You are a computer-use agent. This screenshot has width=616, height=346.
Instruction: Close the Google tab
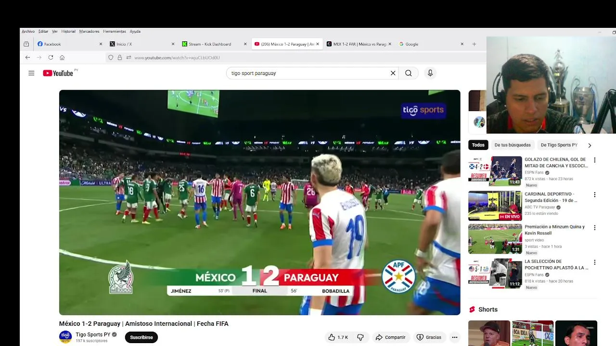pos(462,44)
